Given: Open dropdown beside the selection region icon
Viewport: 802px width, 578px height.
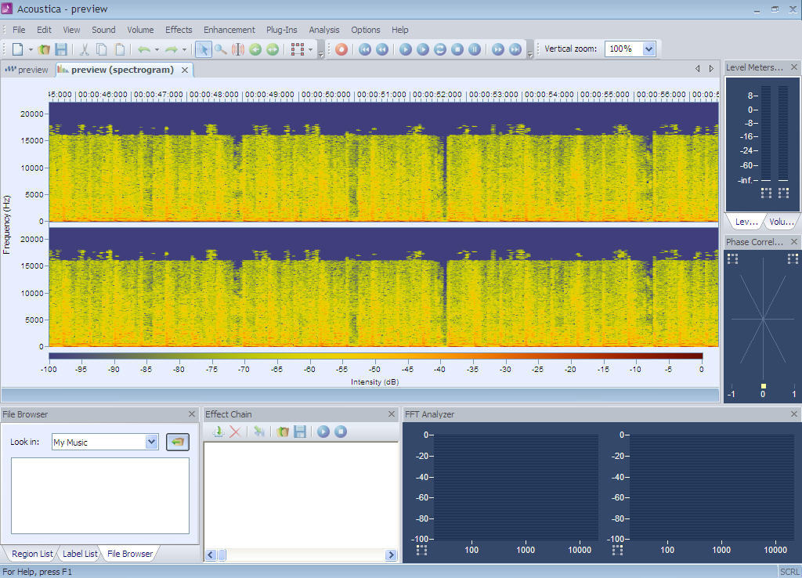Looking at the screenshot, I should [x=310, y=49].
